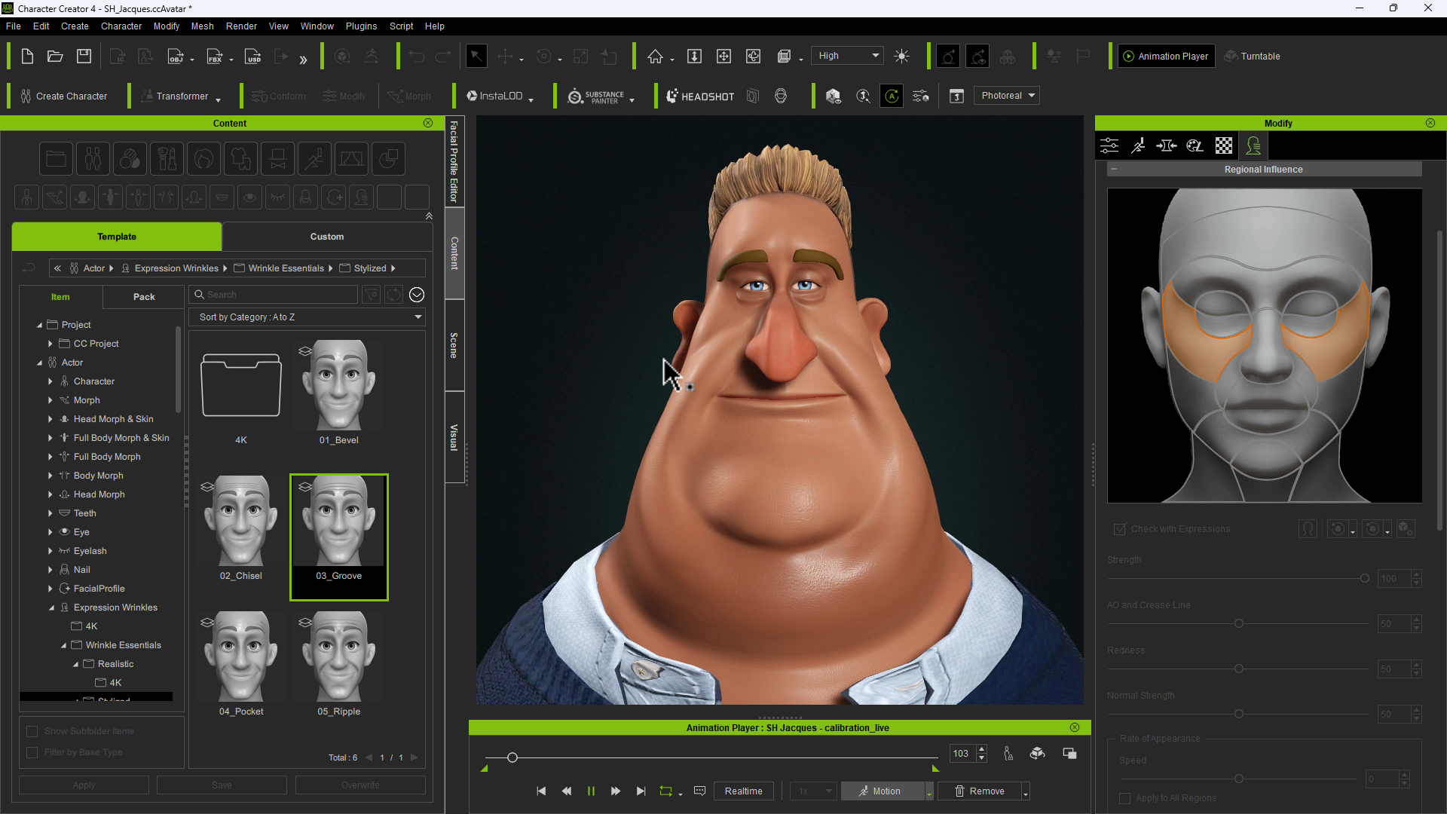This screenshot has height=814, width=1447.
Task: Open the Facial Profile Editor side tab
Action: pyautogui.click(x=454, y=161)
